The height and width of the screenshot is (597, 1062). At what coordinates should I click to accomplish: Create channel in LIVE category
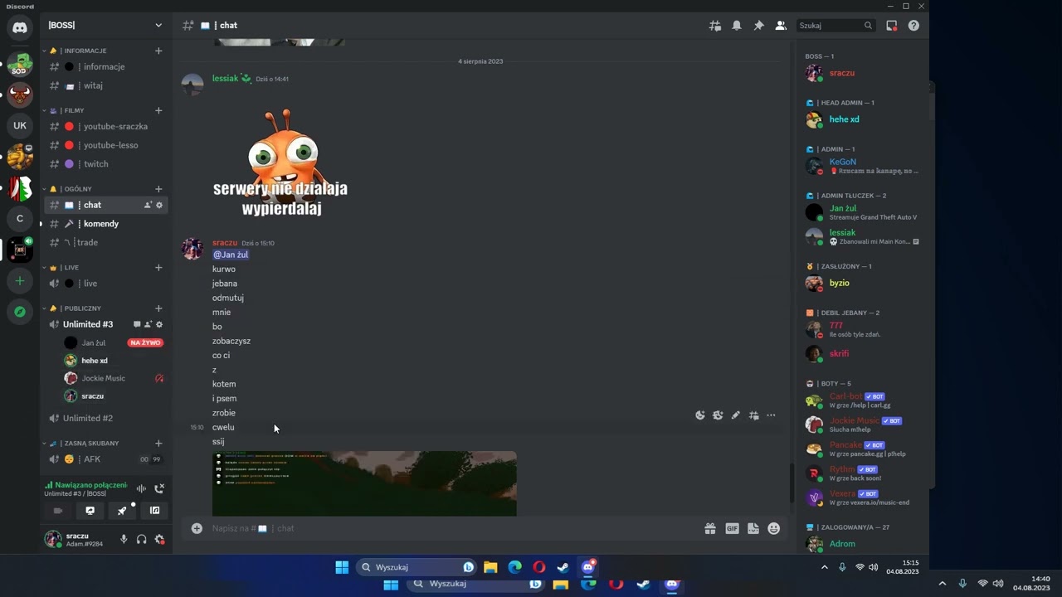point(158,268)
